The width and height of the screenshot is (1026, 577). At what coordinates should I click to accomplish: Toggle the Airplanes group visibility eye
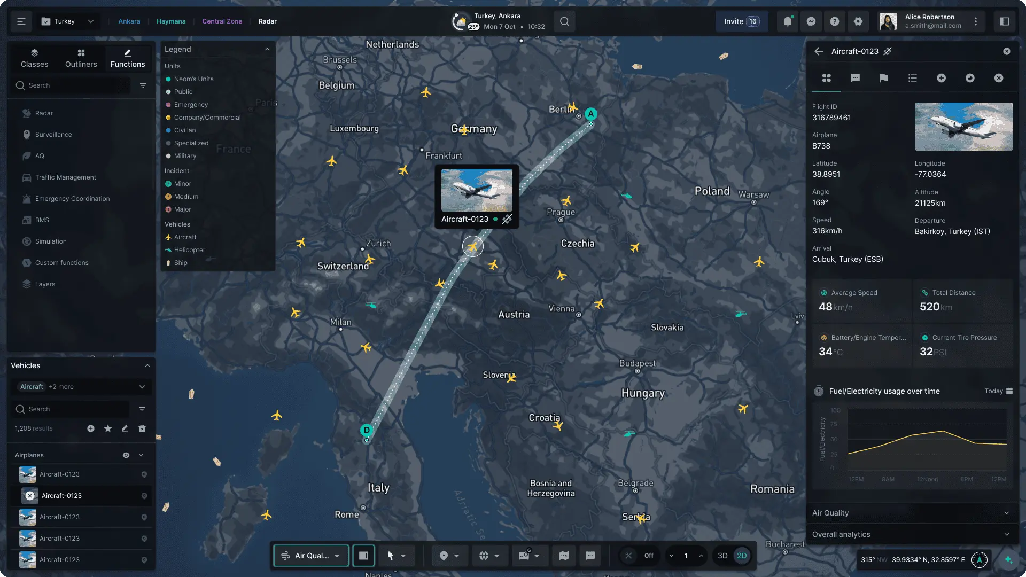tap(126, 455)
